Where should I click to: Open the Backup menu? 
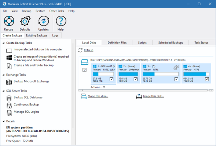26,11
